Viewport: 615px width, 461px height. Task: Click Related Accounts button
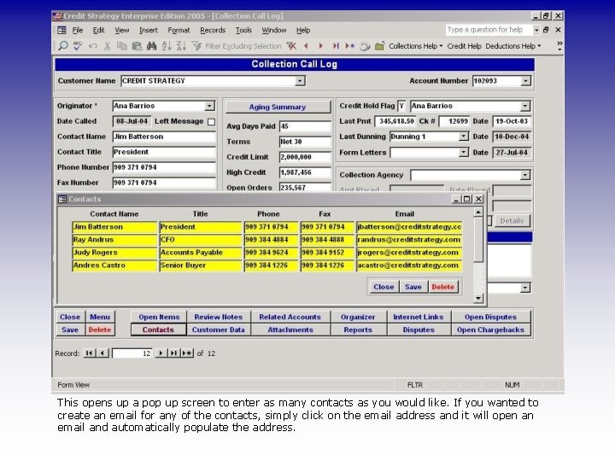290,317
